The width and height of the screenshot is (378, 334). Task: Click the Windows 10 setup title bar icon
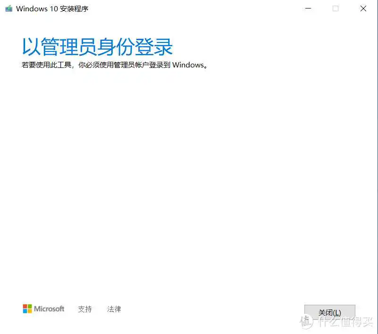(x=8, y=8)
